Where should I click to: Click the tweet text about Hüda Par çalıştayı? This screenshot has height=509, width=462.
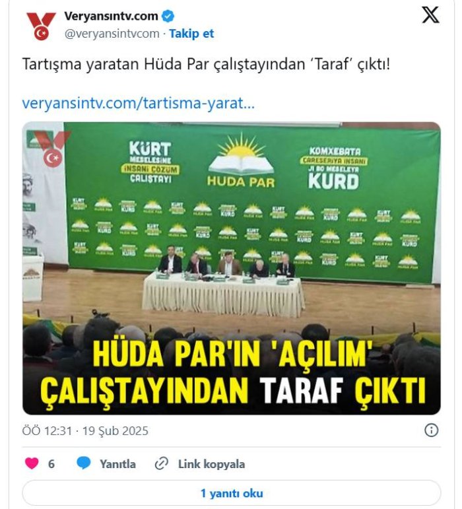tap(206, 64)
